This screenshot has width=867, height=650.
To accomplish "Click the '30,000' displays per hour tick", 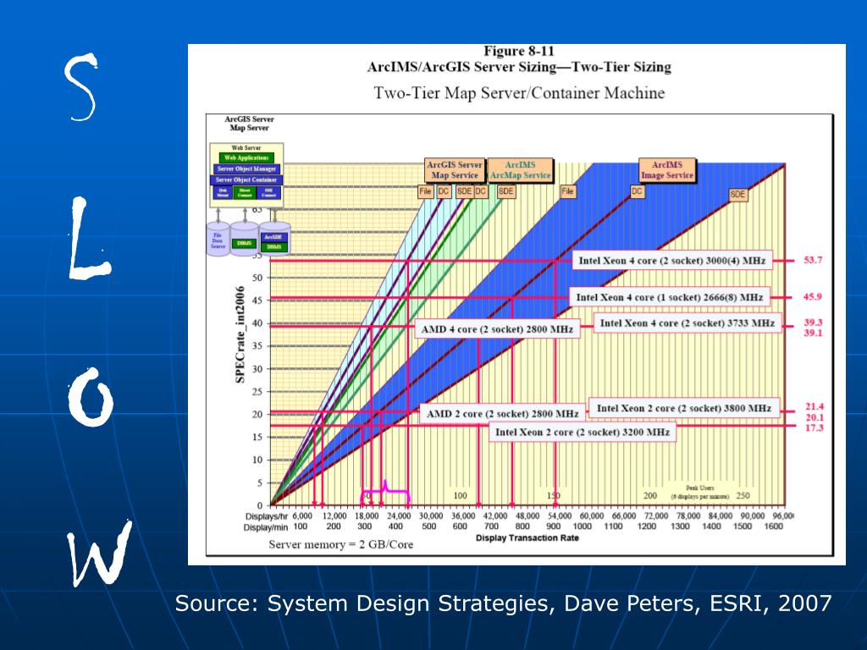I will 430,515.
